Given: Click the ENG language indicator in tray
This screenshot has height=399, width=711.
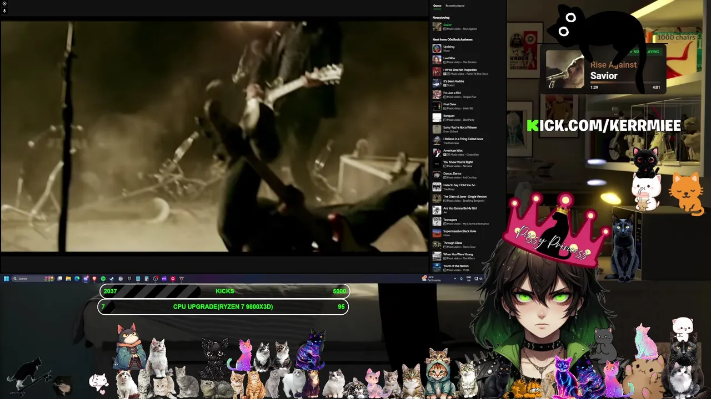Looking at the screenshot, I should coord(469,278).
